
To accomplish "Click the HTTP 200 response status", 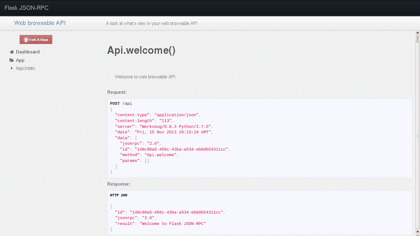I will point(119,195).
